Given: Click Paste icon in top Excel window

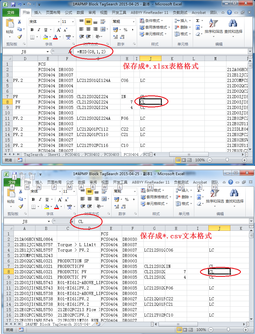Looking at the screenshot, I should point(10,23).
